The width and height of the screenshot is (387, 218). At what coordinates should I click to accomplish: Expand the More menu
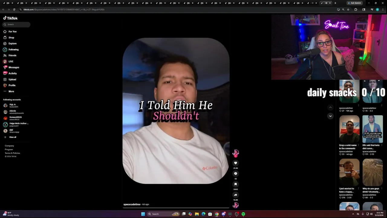[9, 91]
